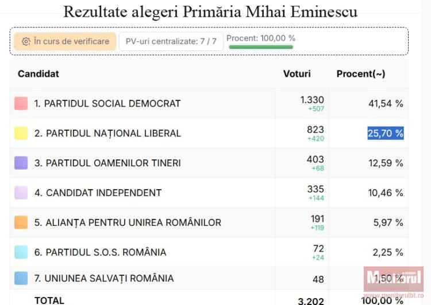Click the orange Alianța pentru Unirea Românilor swatch

coord(21,223)
